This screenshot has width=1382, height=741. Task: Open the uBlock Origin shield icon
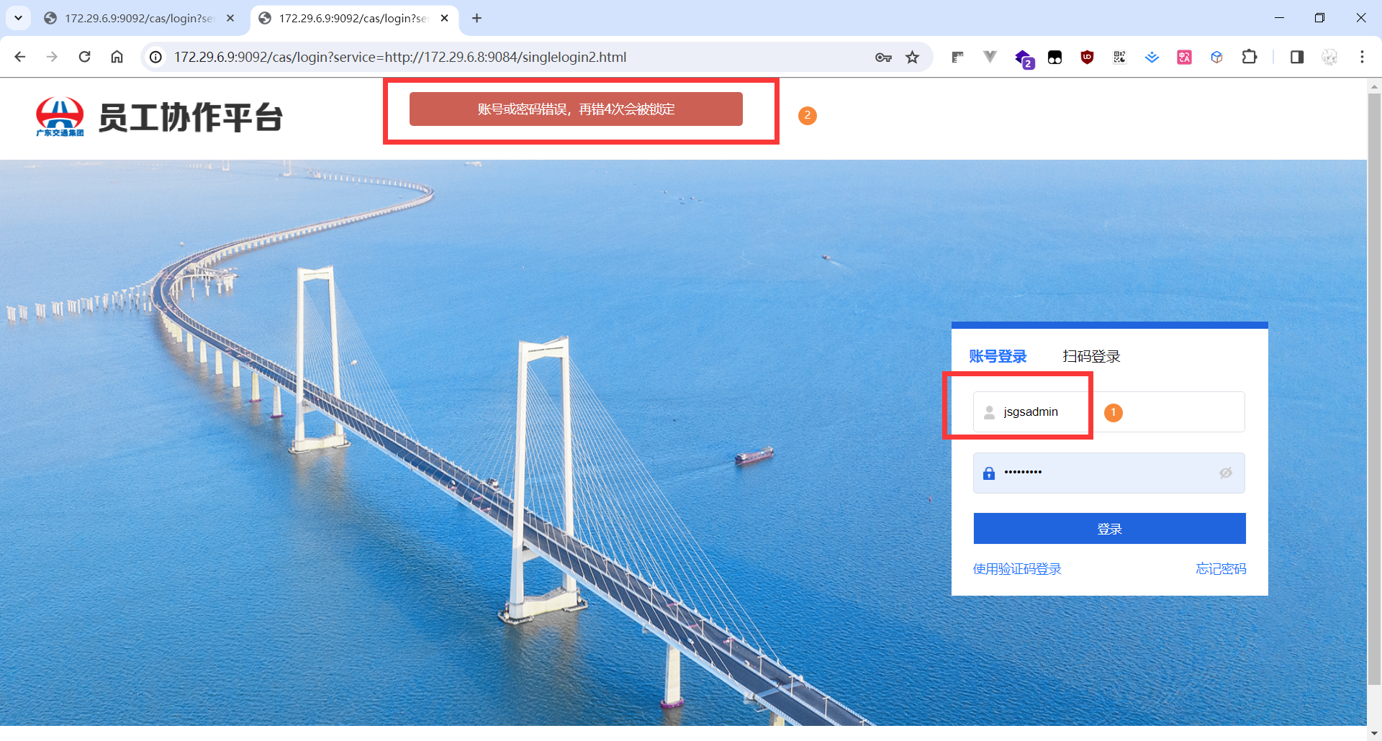1088,58
